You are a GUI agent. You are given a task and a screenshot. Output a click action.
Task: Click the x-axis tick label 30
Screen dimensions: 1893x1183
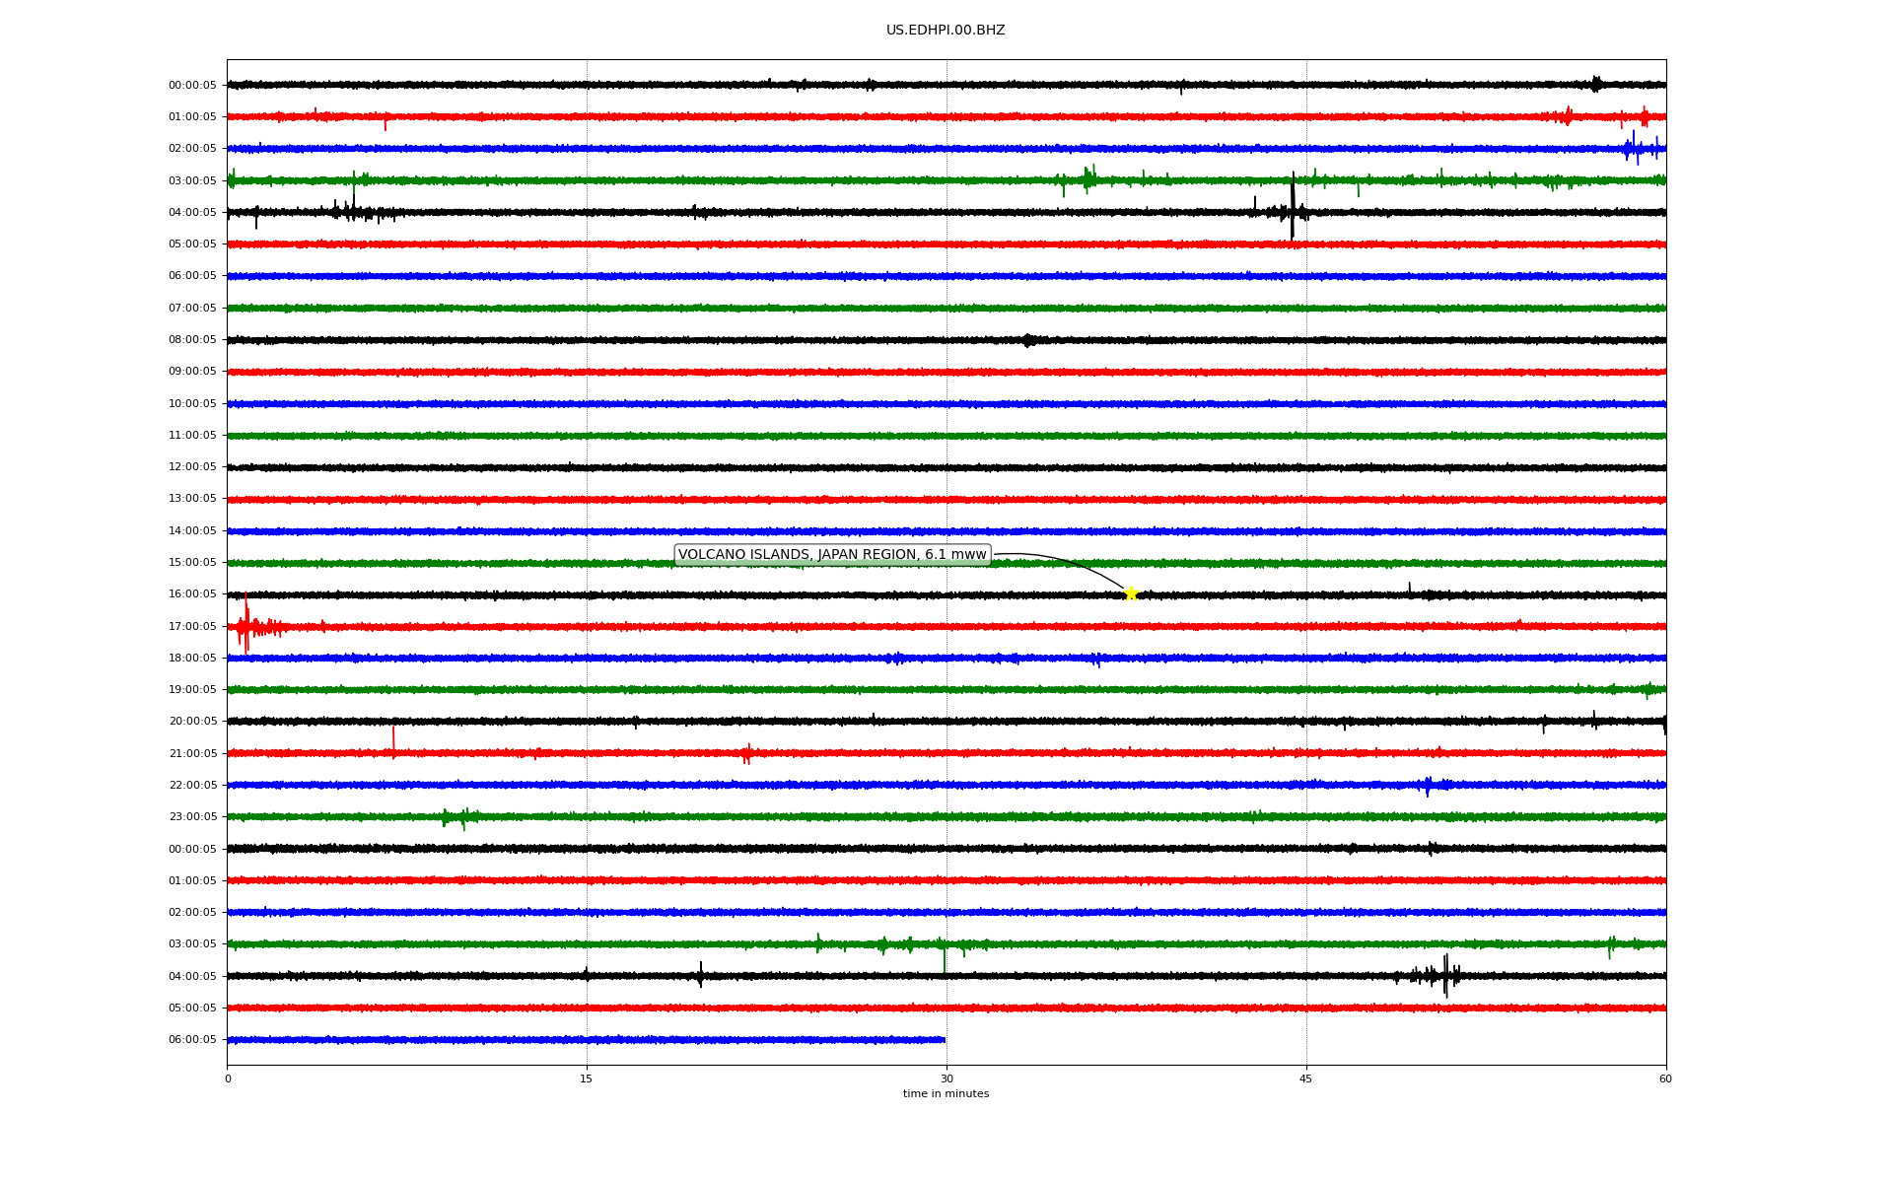coord(946,1079)
